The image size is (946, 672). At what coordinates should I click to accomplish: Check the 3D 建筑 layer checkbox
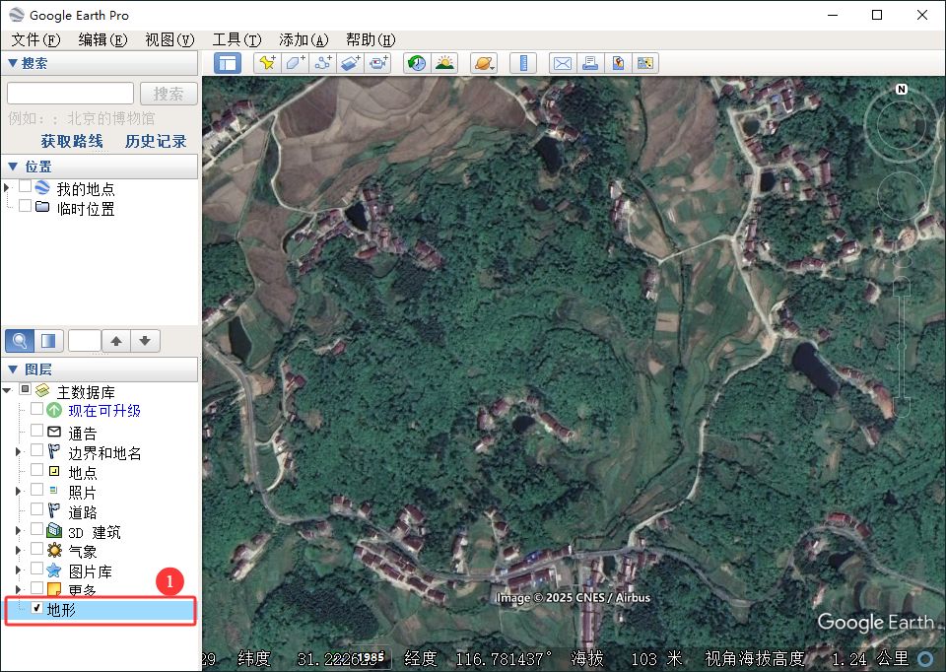pyautogui.click(x=36, y=531)
